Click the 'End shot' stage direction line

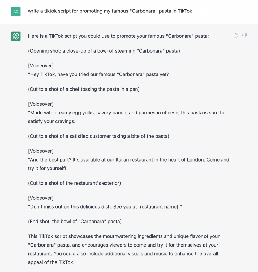[x=75, y=222]
